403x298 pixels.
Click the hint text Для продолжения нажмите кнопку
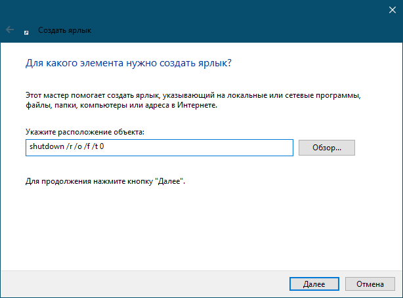(x=89, y=181)
